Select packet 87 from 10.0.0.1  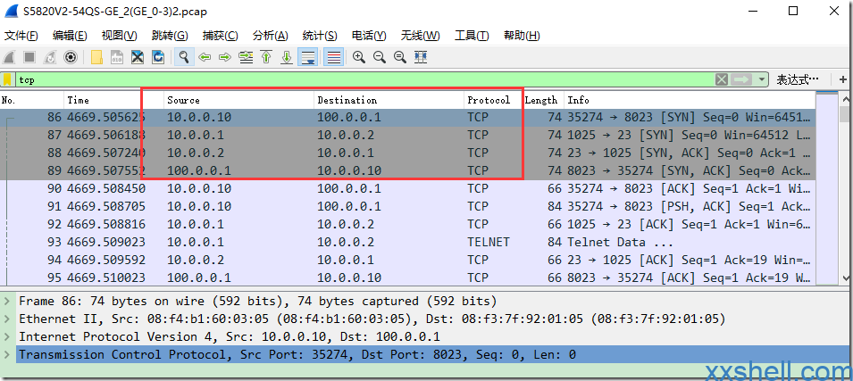[408, 135]
